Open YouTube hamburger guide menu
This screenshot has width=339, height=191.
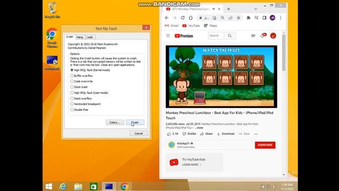click(x=168, y=36)
